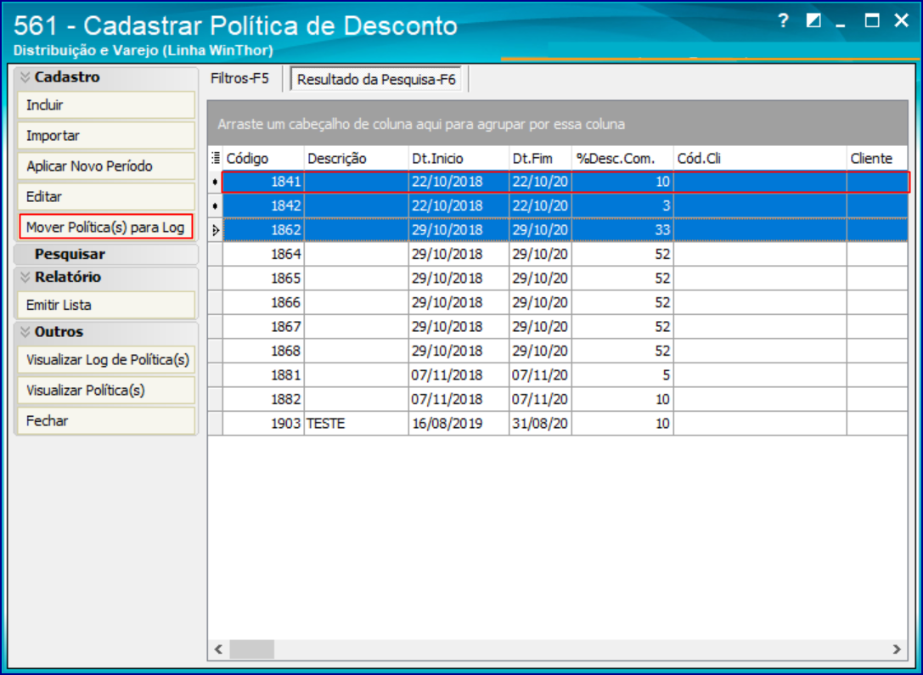The image size is (923, 675).
Task: Click discount value 5 in row 1881
Action: (x=622, y=375)
